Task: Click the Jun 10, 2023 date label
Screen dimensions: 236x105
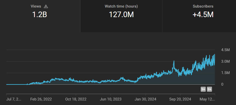Action: 111,99
